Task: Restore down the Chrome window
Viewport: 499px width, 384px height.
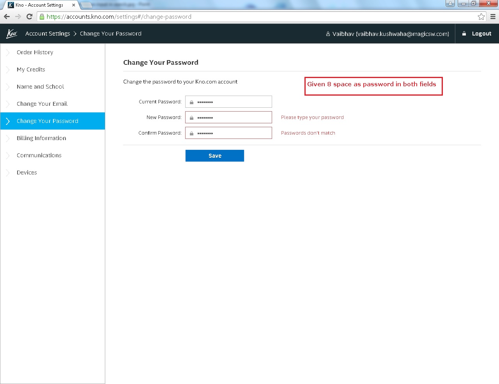Action: (473, 3)
